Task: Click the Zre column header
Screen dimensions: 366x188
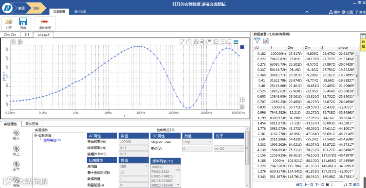Action: (295, 48)
